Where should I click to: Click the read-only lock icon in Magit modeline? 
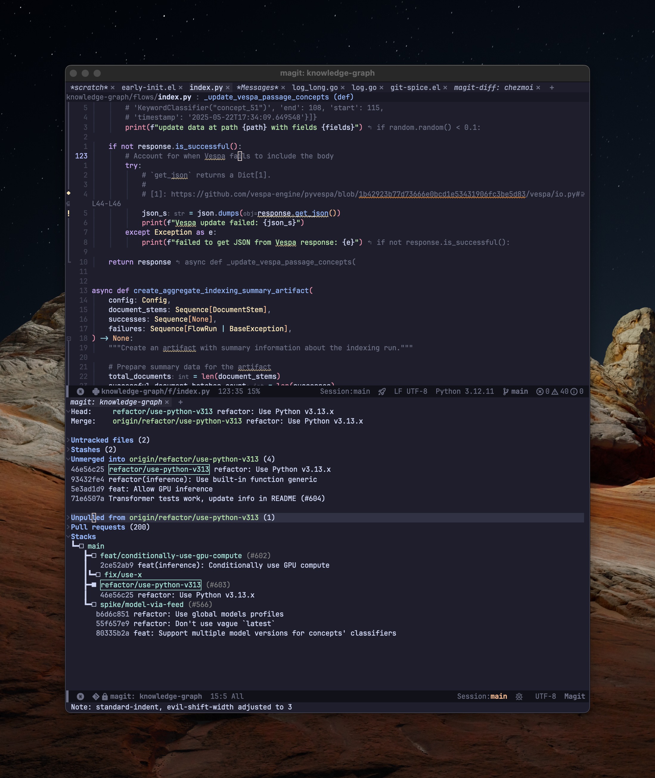click(x=105, y=697)
